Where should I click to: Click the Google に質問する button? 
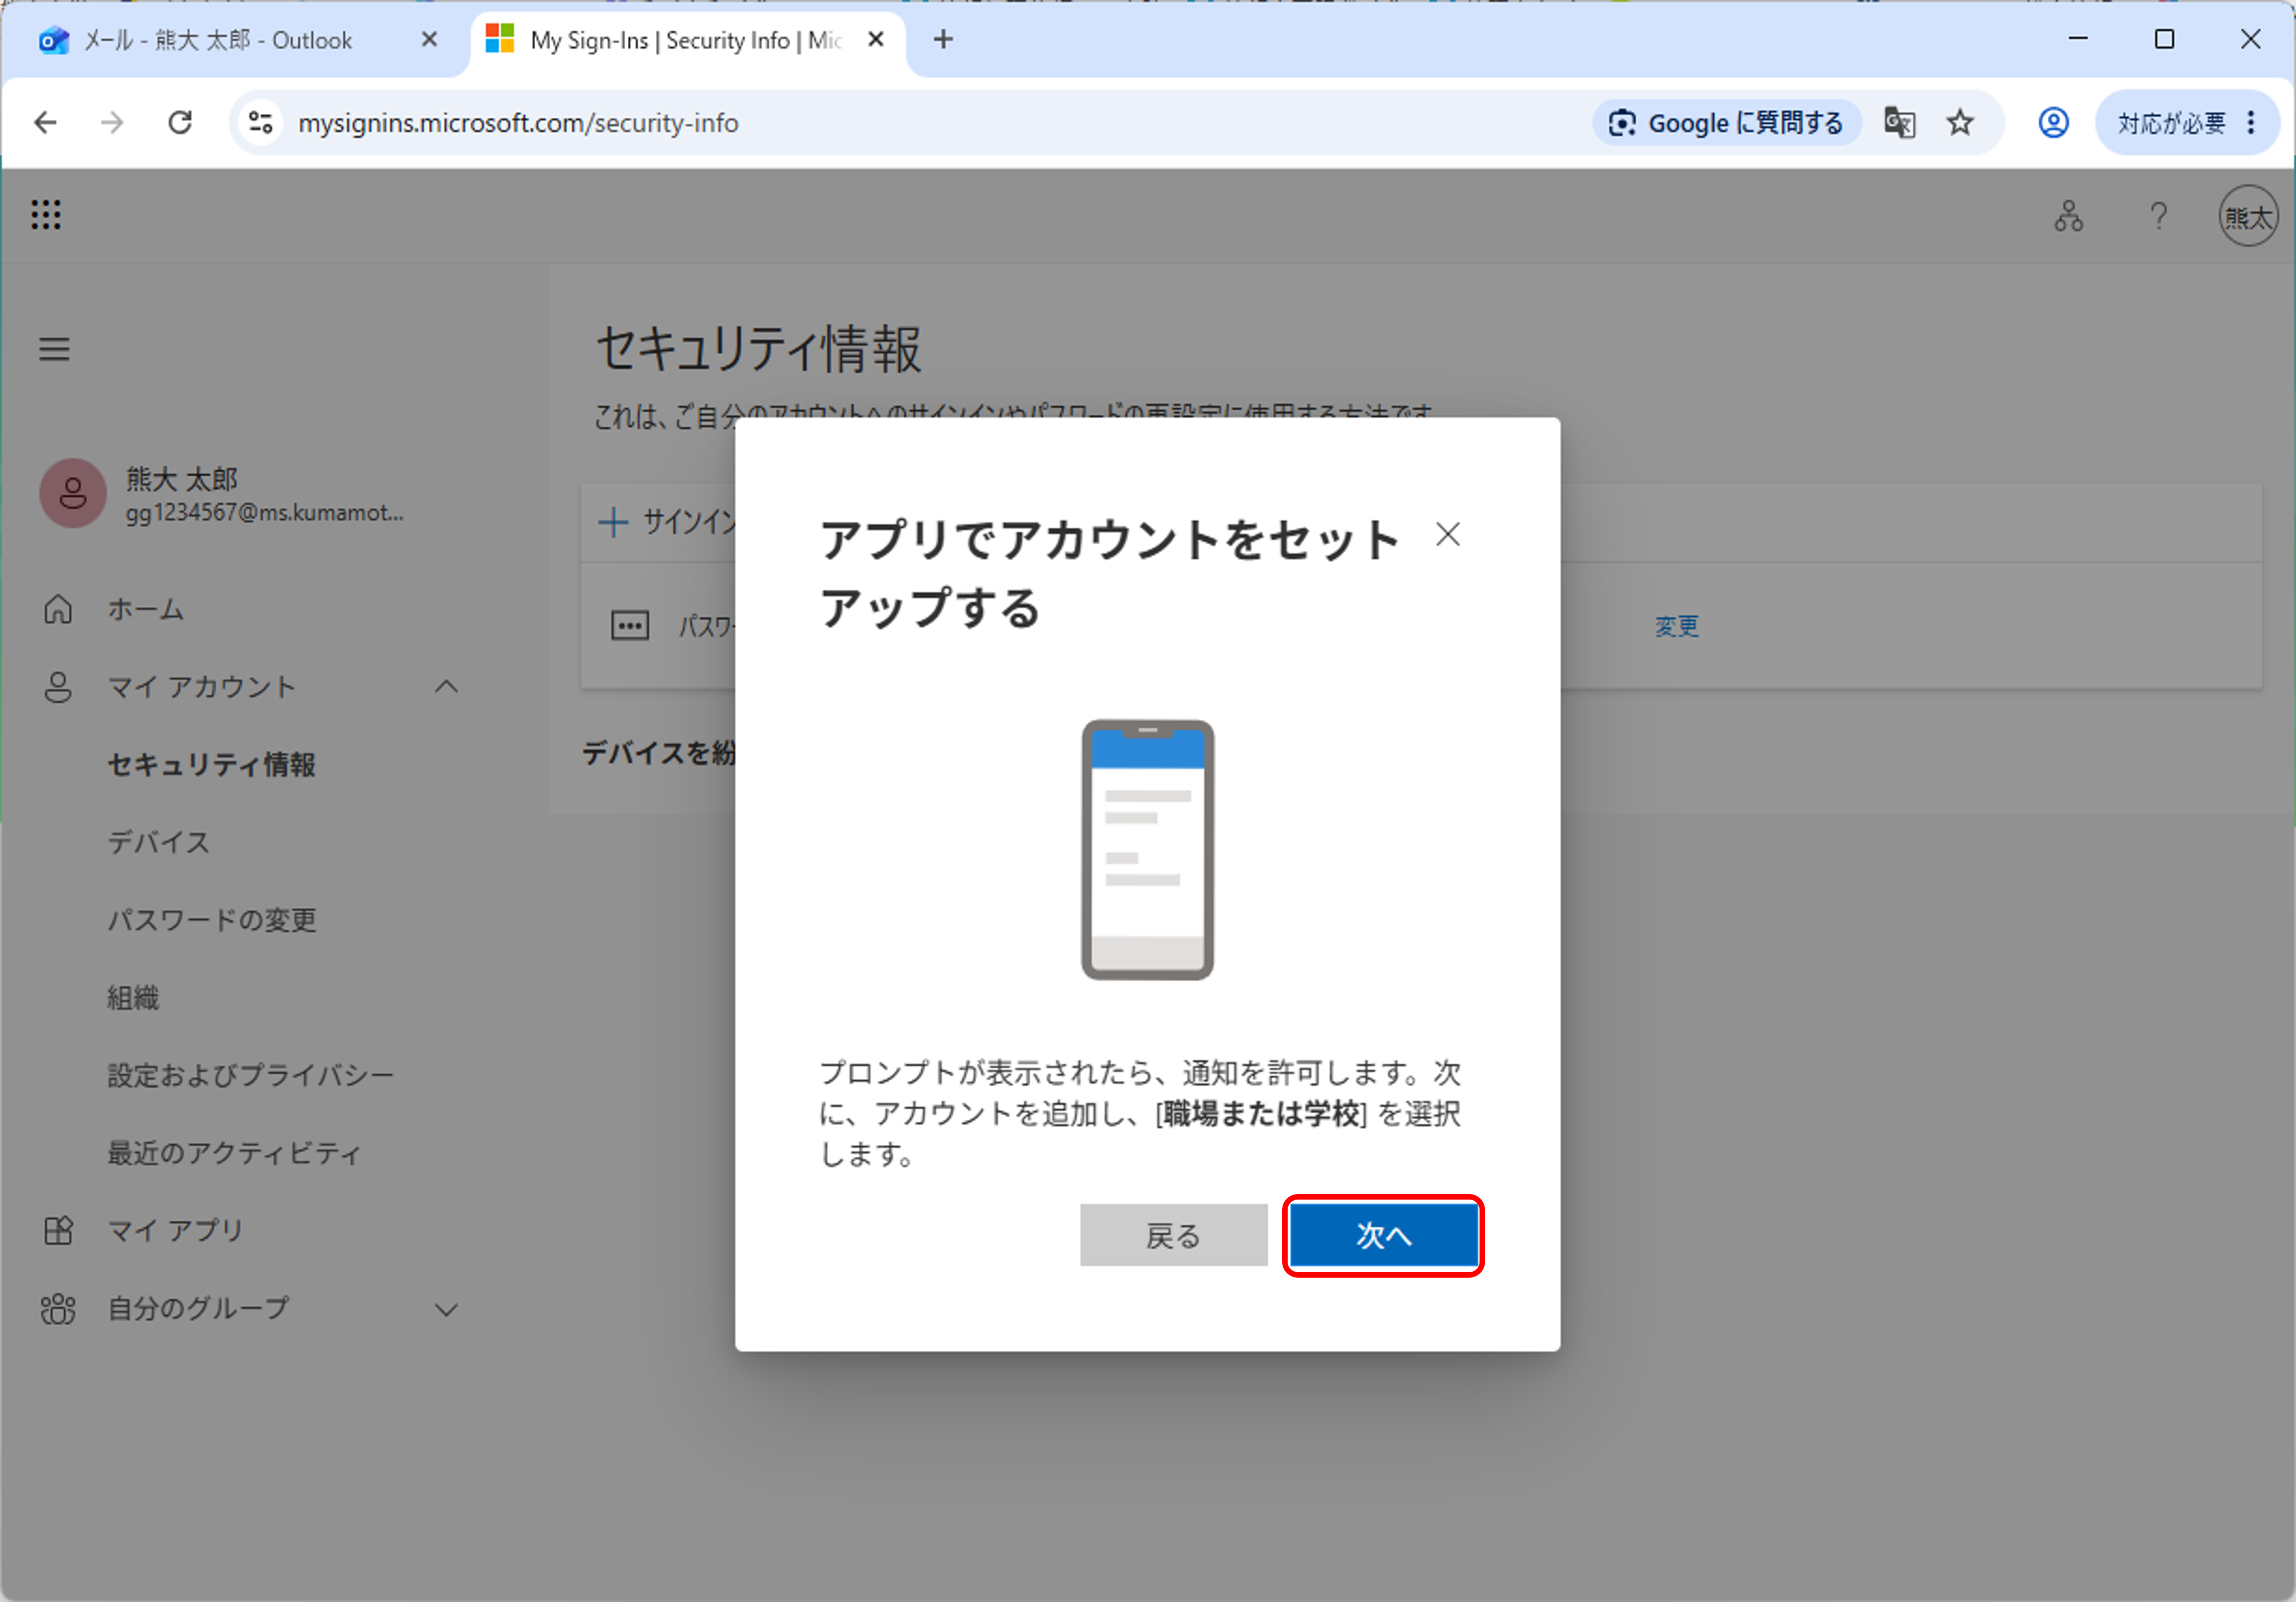point(1726,122)
